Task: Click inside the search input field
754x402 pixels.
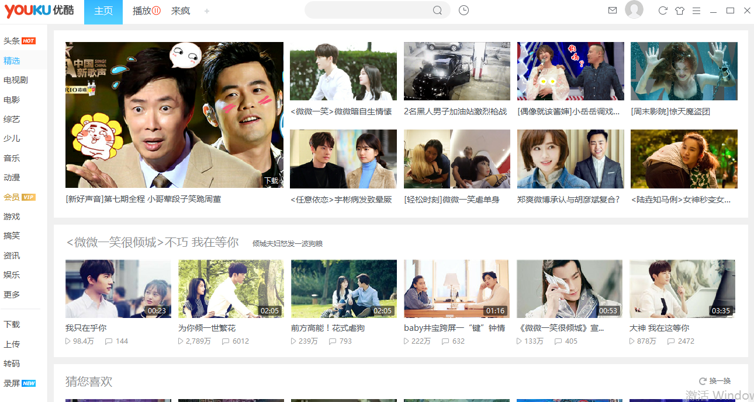Action: pyautogui.click(x=368, y=11)
